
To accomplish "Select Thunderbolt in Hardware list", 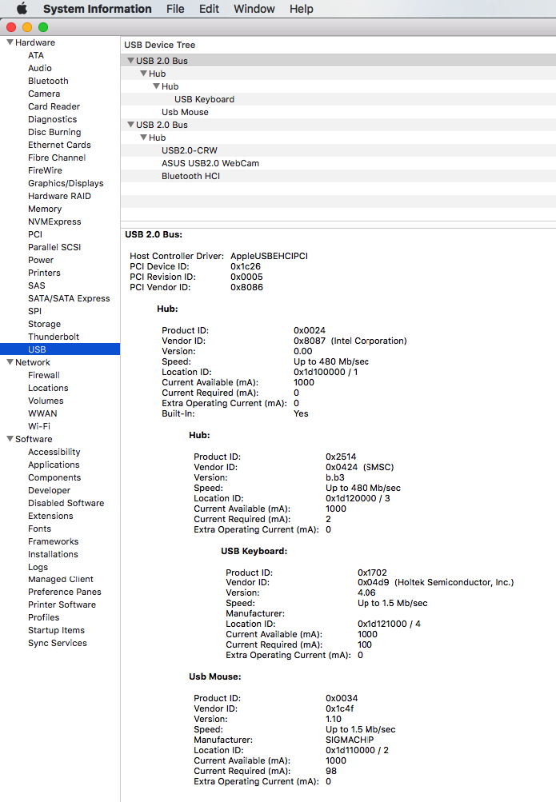I will pos(54,337).
